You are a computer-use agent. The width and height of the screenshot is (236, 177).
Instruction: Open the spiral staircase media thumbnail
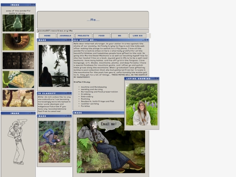tap(18, 42)
